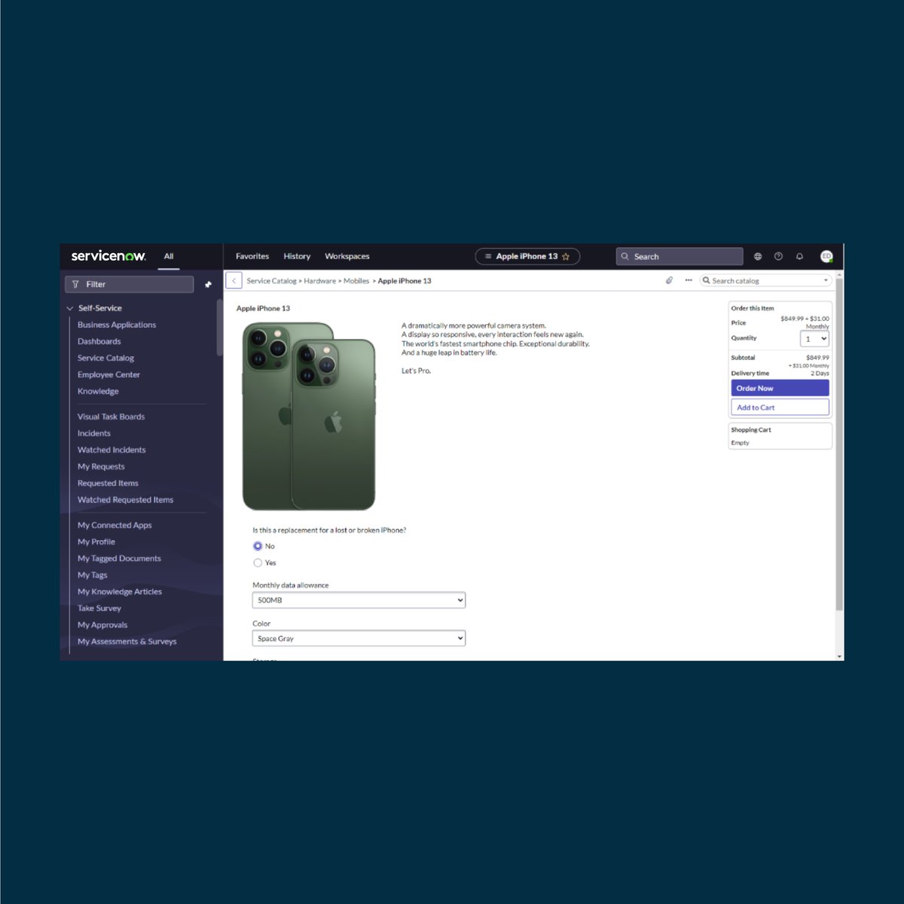
Task: Select the Yes radio option
Action: pyautogui.click(x=258, y=563)
